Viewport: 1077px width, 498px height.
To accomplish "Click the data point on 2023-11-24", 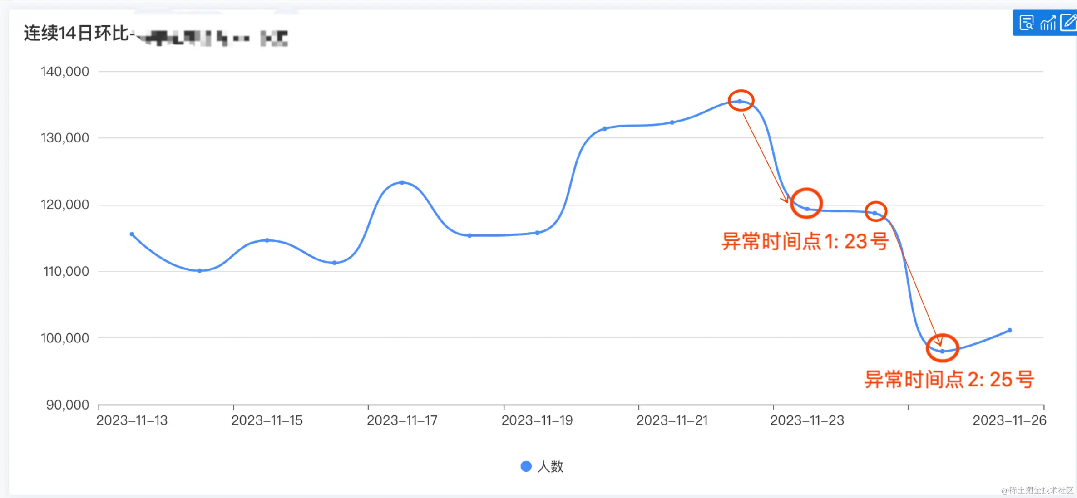I will pyautogui.click(x=874, y=213).
